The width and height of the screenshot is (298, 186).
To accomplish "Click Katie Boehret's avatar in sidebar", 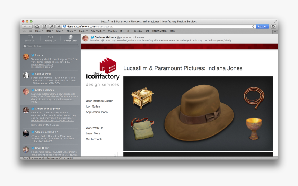I will tap(26, 75).
